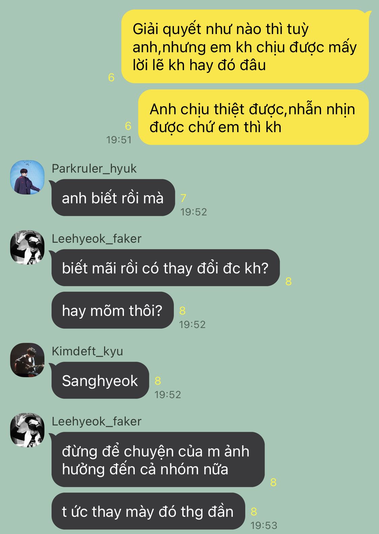This screenshot has width=379, height=534.
Task: Tap the yellow bubble 'Anh chịu thiệt được'
Action: (x=253, y=117)
